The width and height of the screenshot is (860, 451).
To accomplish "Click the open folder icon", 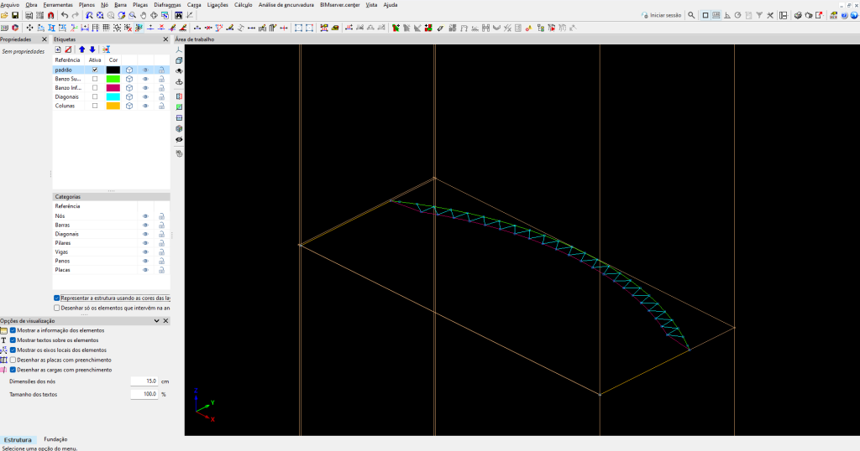I will tap(5, 15).
